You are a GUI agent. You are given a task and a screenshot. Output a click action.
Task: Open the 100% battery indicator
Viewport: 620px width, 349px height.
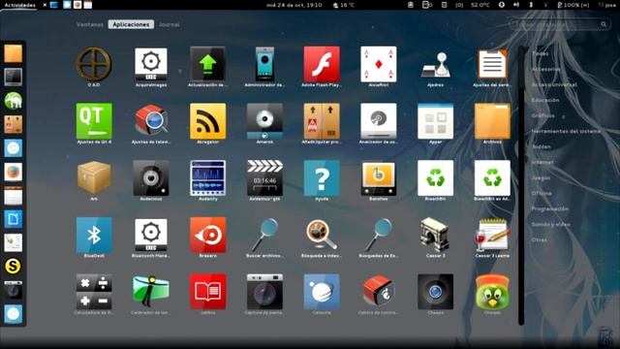coord(573,5)
